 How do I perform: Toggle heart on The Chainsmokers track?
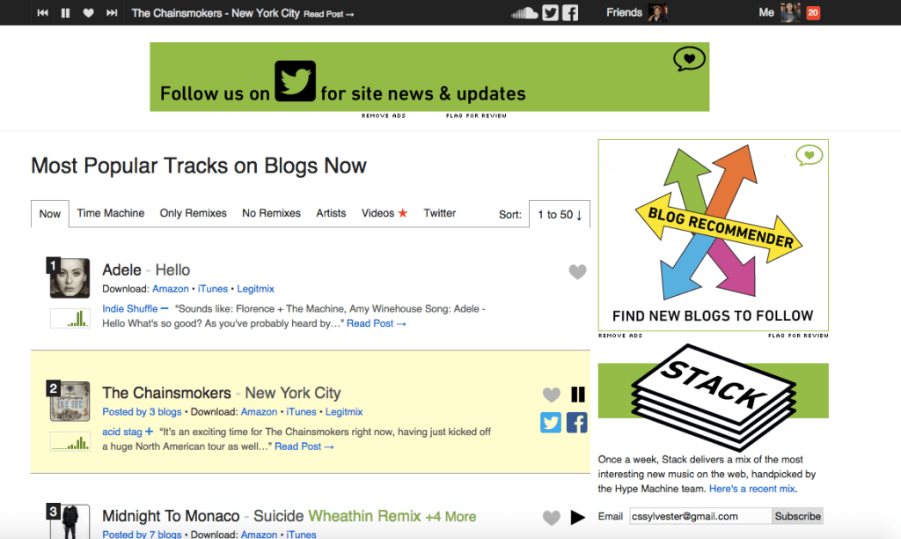(551, 394)
